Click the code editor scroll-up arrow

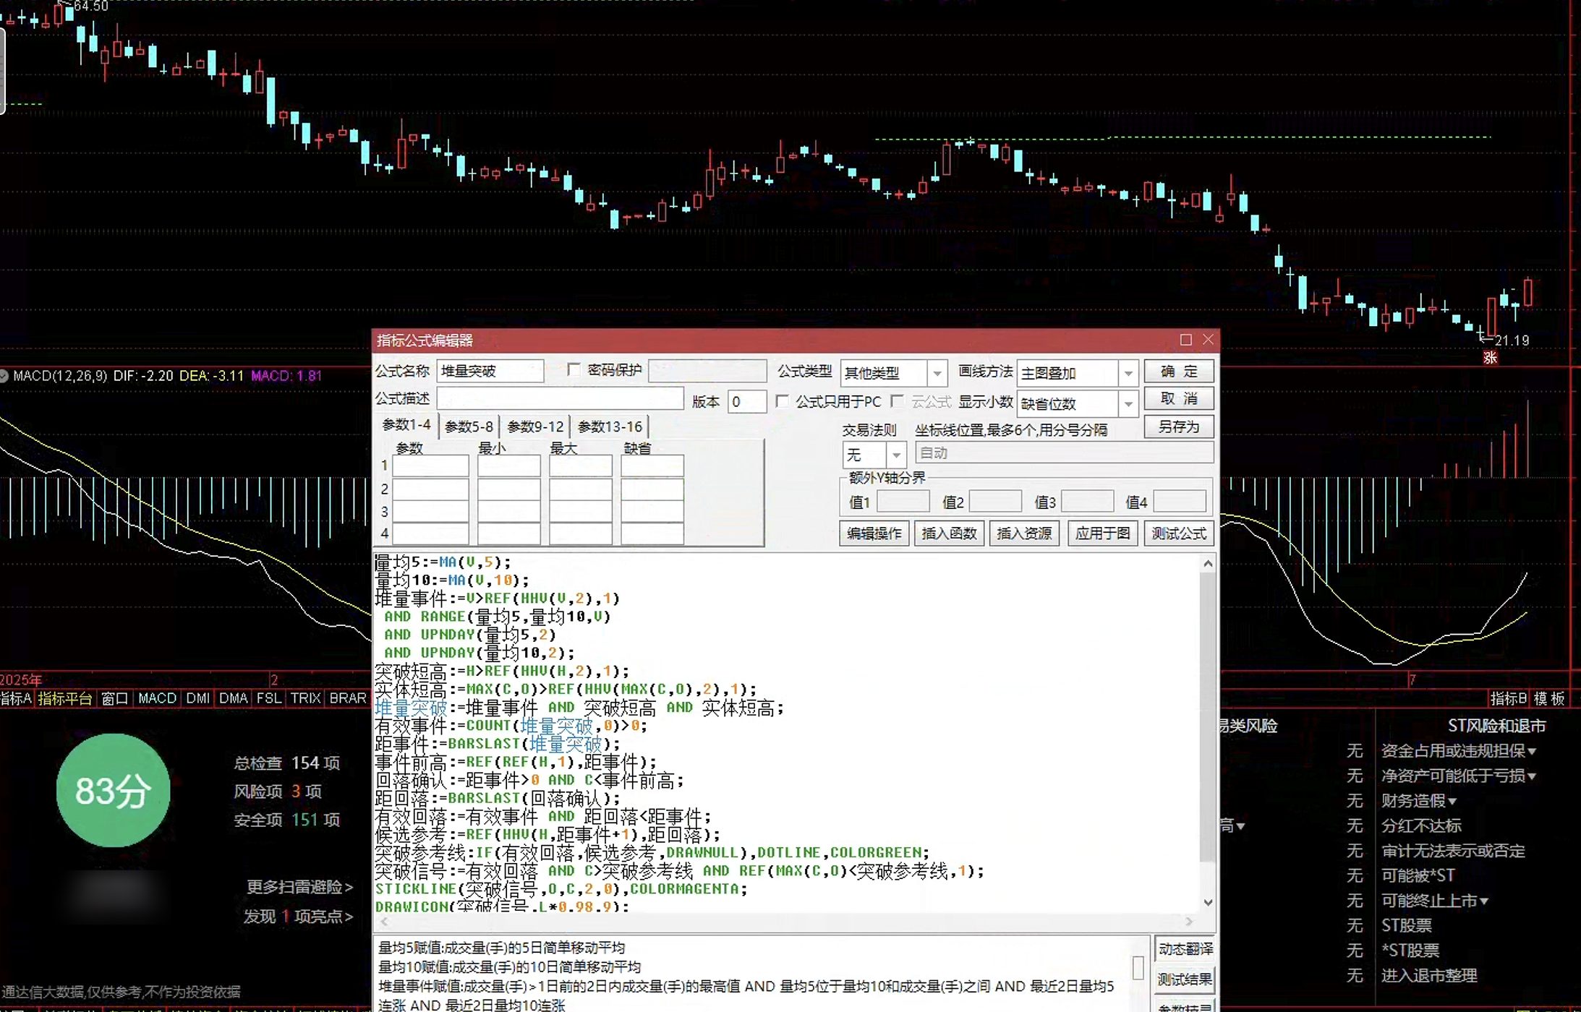1208,563
